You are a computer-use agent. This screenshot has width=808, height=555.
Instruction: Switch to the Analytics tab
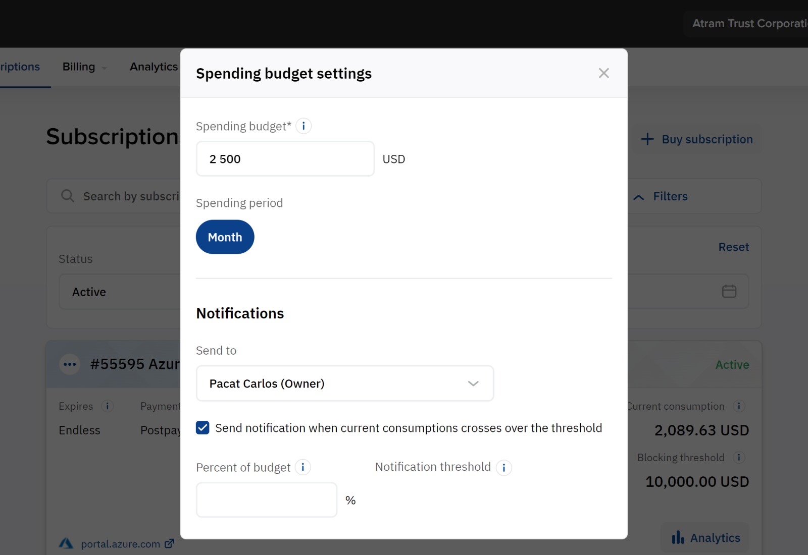[x=154, y=67]
